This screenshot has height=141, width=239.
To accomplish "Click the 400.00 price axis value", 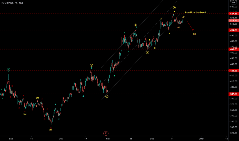I will tap(234, 87).
